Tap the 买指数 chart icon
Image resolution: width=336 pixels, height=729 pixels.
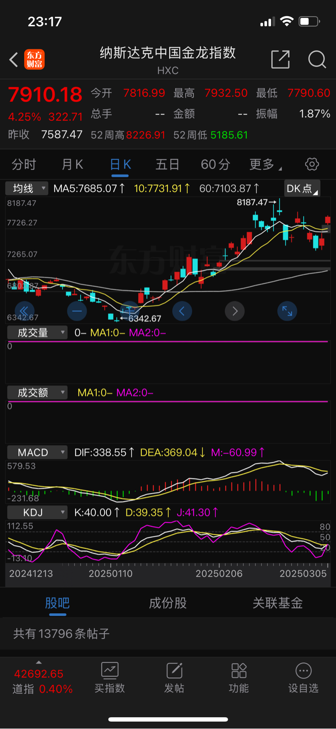coord(110,670)
